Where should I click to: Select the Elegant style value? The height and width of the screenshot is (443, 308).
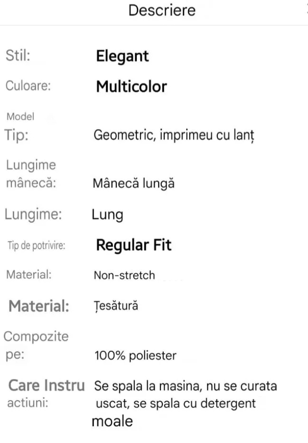click(x=122, y=56)
